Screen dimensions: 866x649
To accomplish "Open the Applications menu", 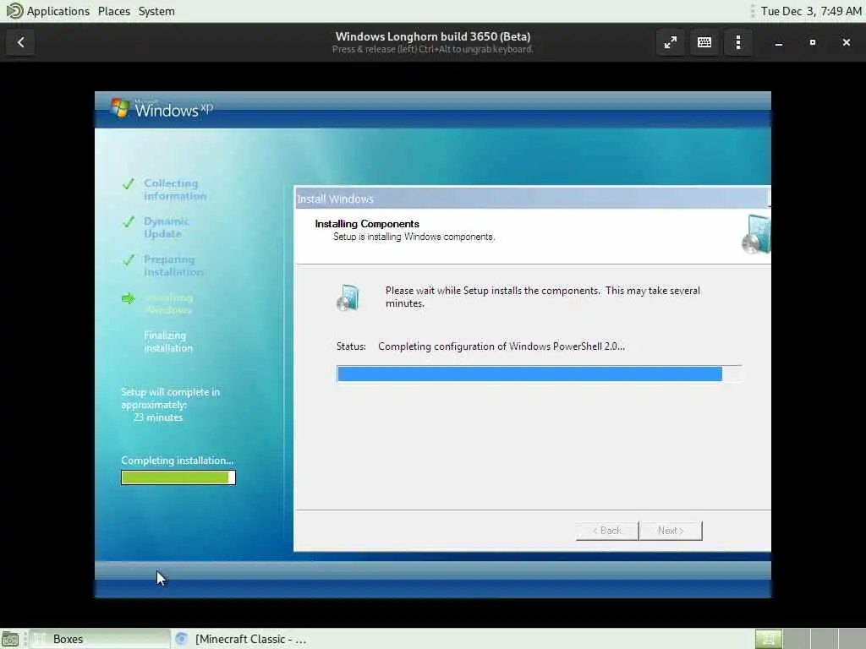I will click(x=58, y=11).
